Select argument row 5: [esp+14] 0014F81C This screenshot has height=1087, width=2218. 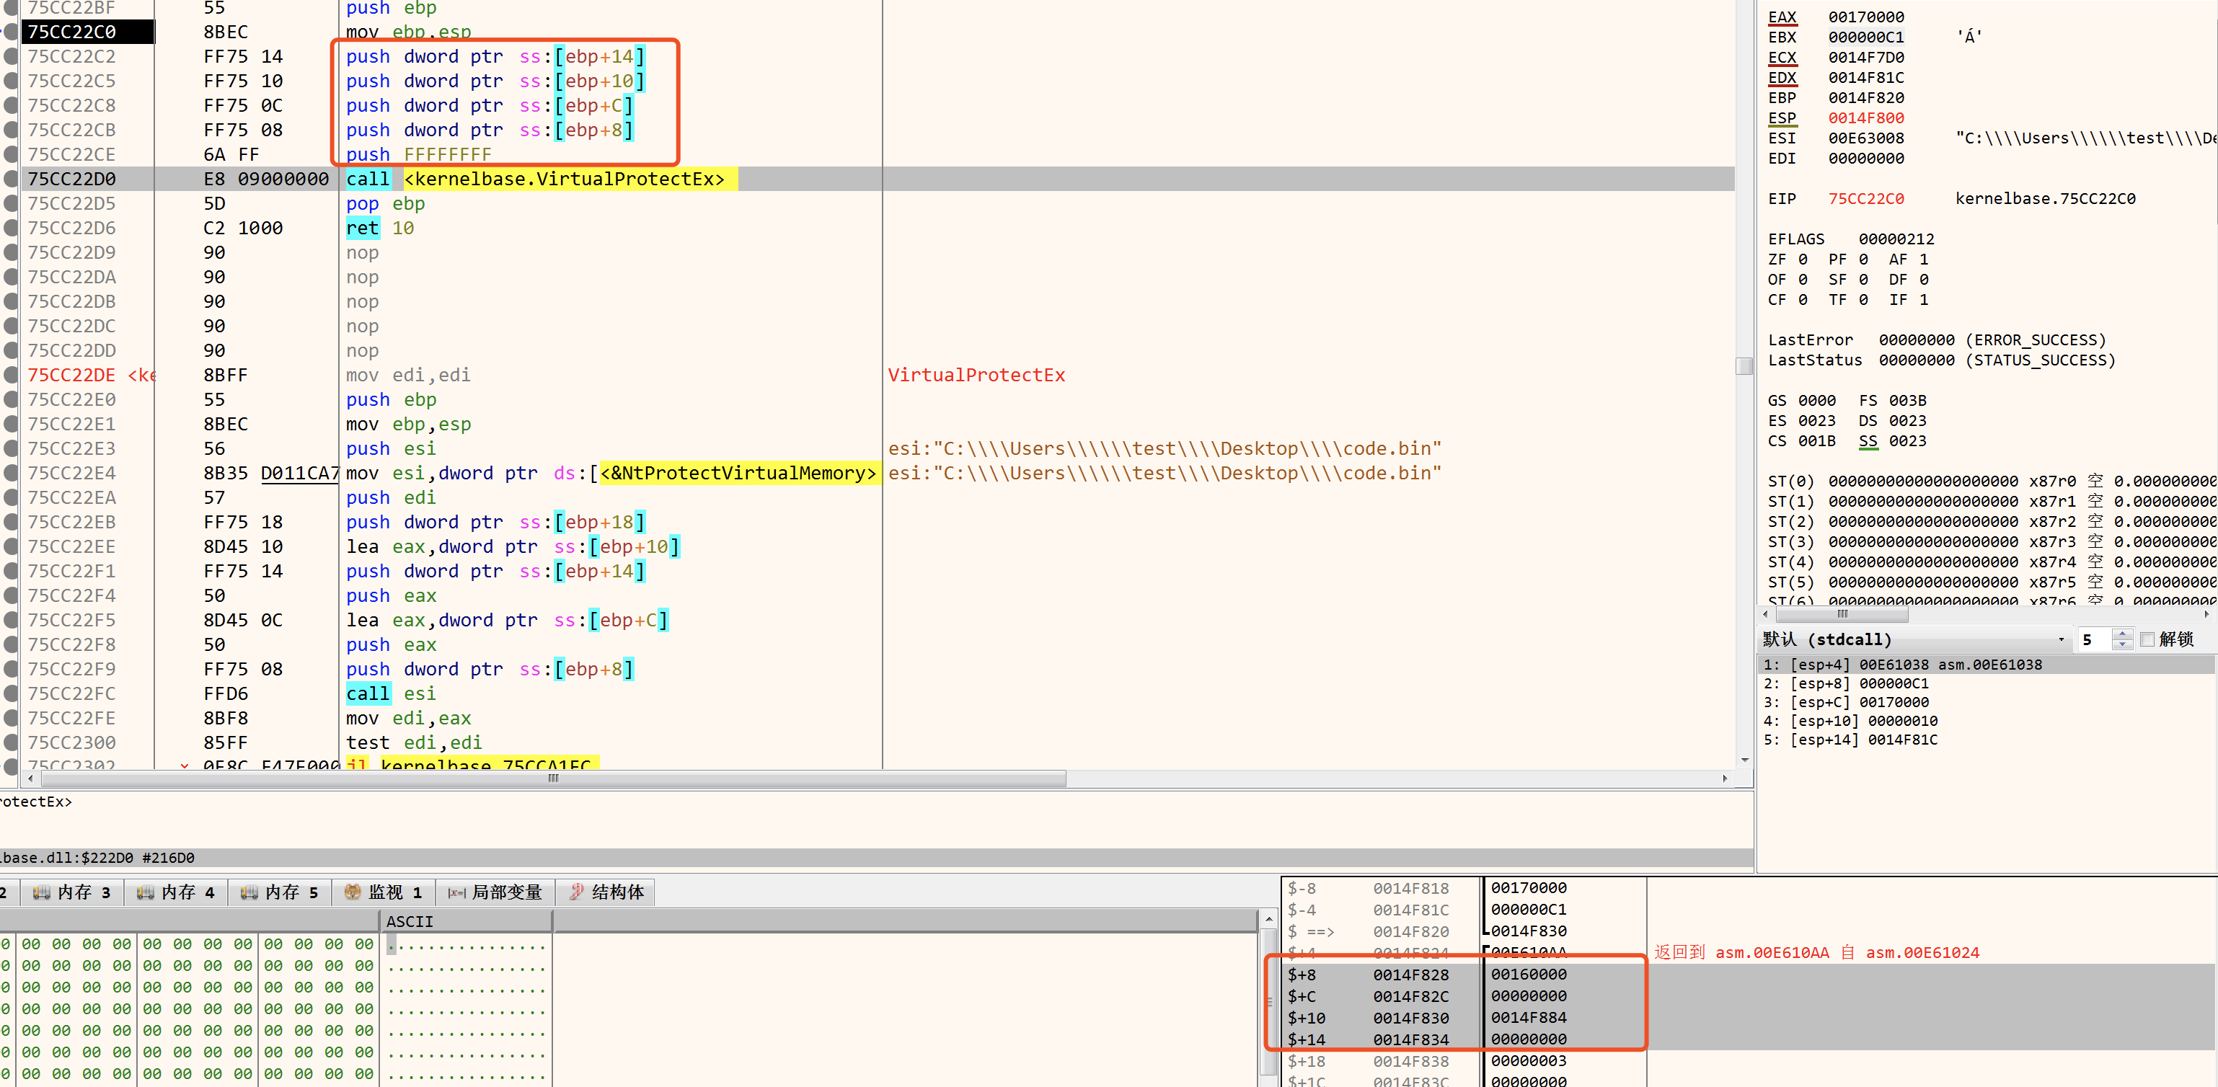pos(1986,740)
